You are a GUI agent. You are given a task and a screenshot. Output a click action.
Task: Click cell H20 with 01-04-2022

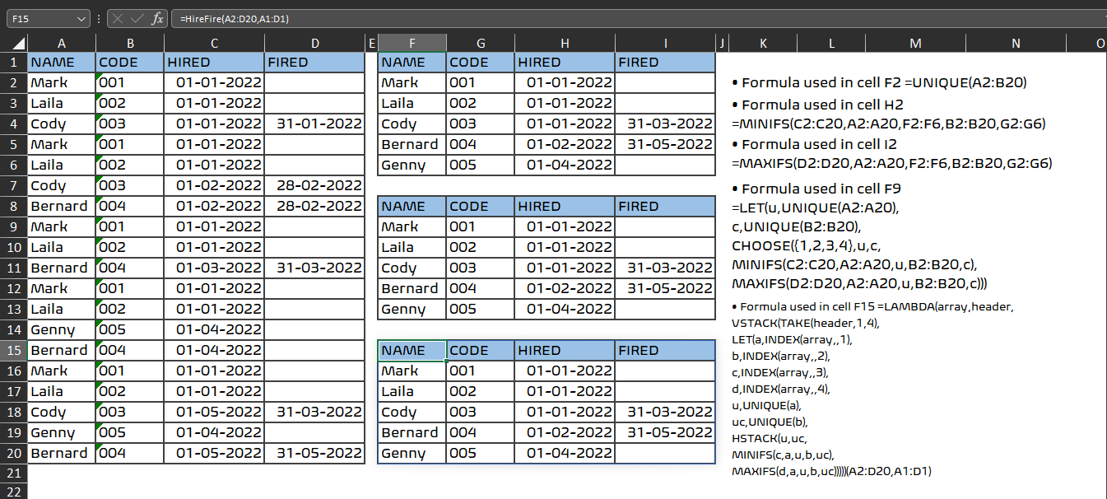click(565, 453)
